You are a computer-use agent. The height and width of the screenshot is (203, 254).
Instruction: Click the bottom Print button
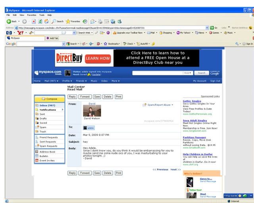tap(119, 173)
